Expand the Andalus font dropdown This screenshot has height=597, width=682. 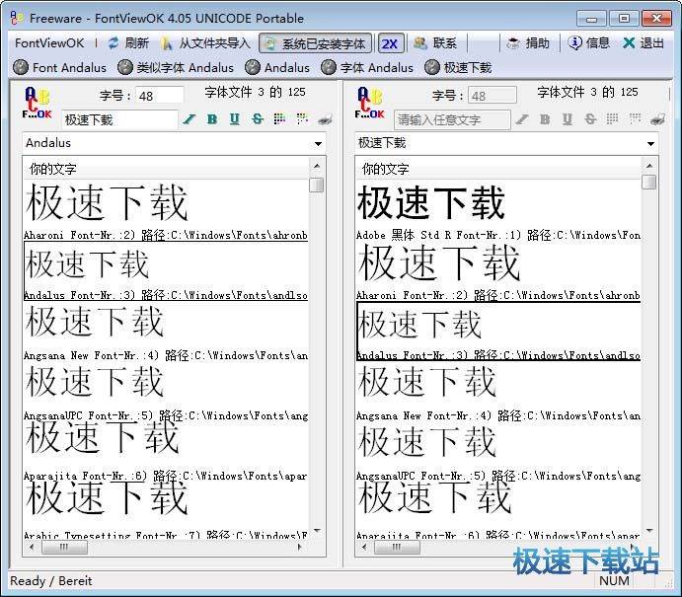317,143
